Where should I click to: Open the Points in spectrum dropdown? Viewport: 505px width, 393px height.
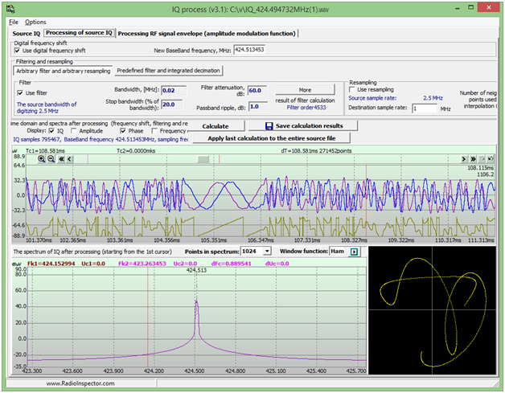[267, 252]
